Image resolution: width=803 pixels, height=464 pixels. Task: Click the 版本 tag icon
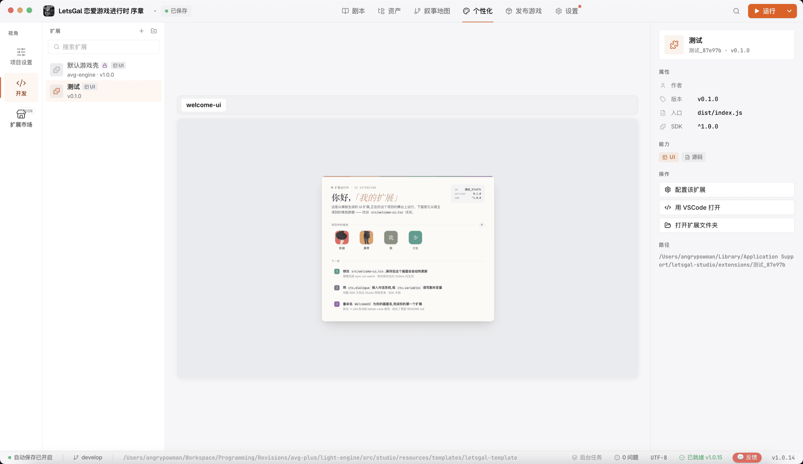click(663, 99)
